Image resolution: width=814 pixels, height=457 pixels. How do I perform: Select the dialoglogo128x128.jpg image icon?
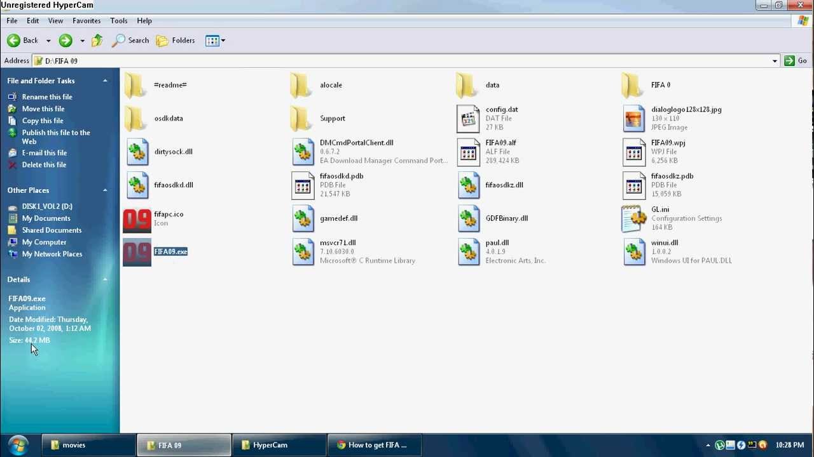(x=634, y=119)
